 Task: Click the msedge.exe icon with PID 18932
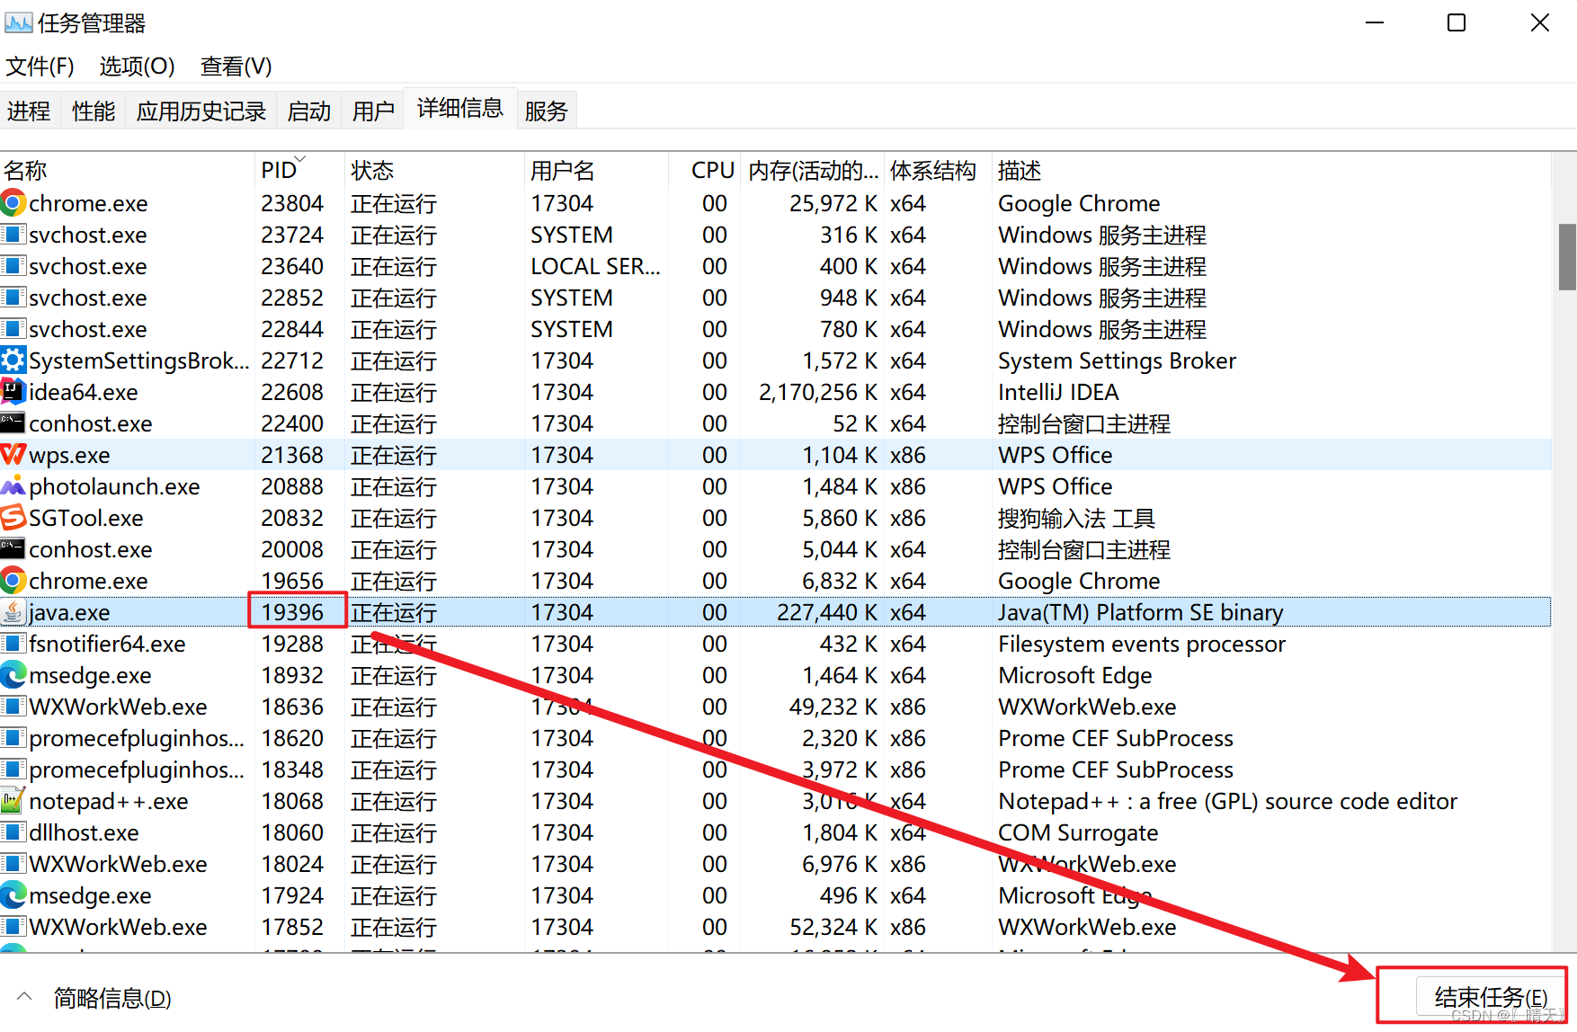point(13,675)
